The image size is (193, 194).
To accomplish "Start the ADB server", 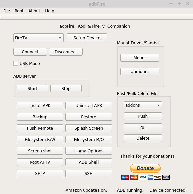I will [32, 88].
